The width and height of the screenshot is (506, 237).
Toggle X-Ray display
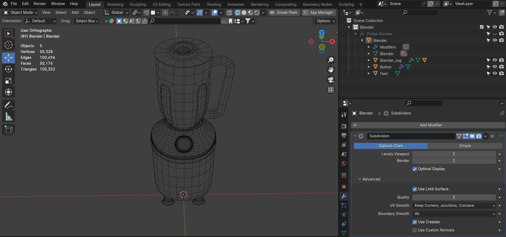point(229,12)
